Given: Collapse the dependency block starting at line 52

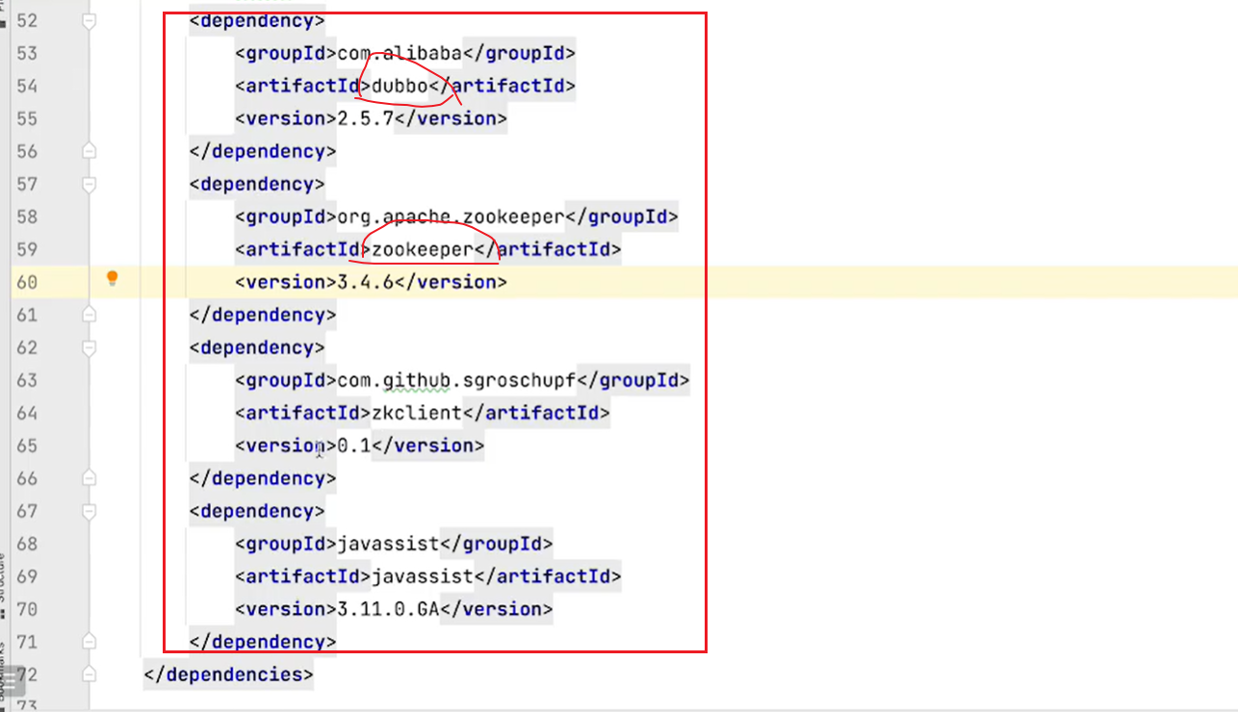Looking at the screenshot, I should pos(89,20).
